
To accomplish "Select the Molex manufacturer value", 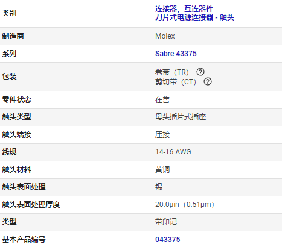I will click(x=165, y=36).
